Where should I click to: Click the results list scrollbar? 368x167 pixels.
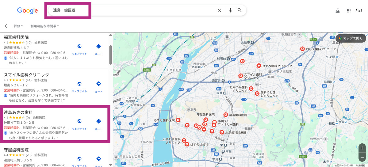click(110, 55)
